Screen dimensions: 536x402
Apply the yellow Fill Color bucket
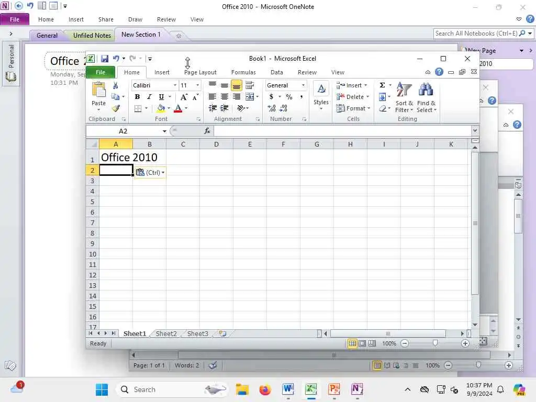click(x=161, y=108)
